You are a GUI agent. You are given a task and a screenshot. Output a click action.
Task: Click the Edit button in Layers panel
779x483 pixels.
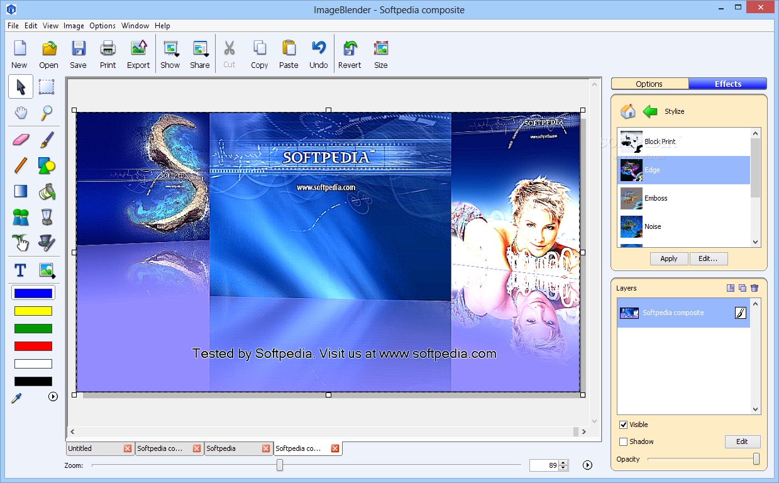742,441
